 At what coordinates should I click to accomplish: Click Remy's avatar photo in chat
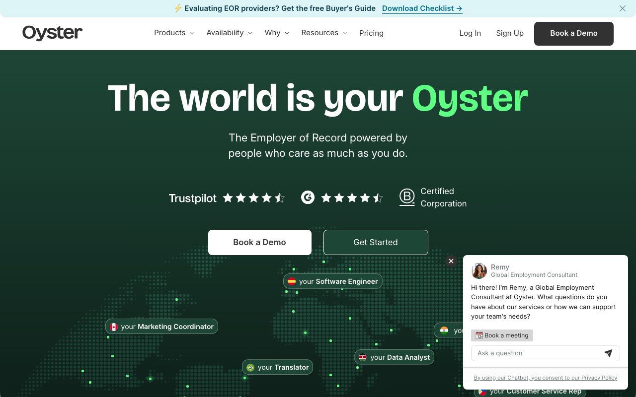point(479,271)
